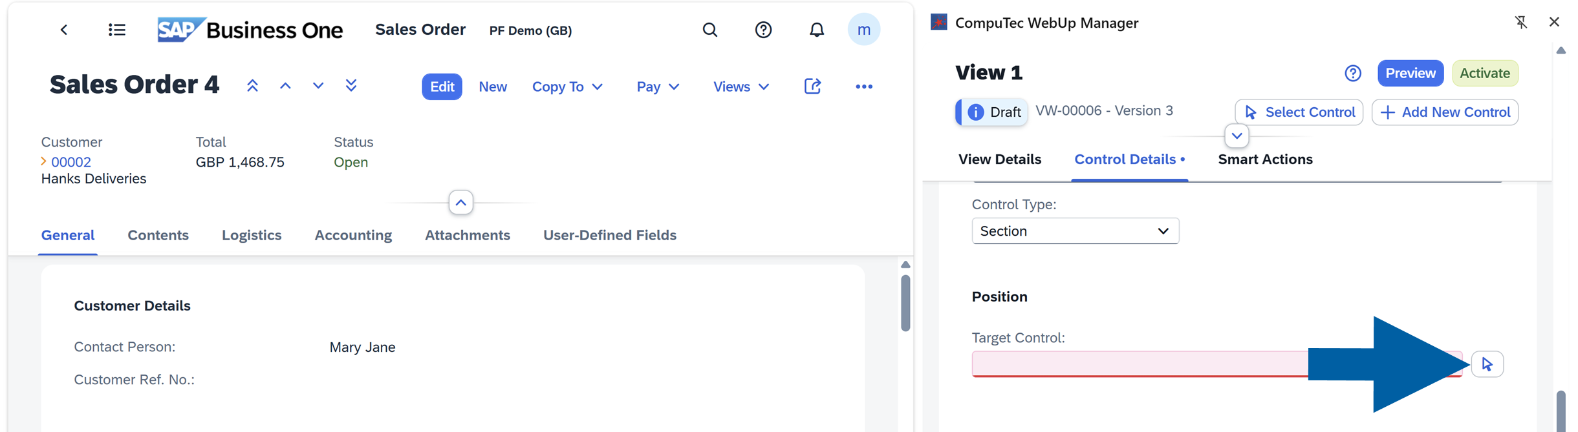This screenshot has width=1578, height=432.
Task: Open the Control Type Section dropdown
Action: tap(1075, 231)
